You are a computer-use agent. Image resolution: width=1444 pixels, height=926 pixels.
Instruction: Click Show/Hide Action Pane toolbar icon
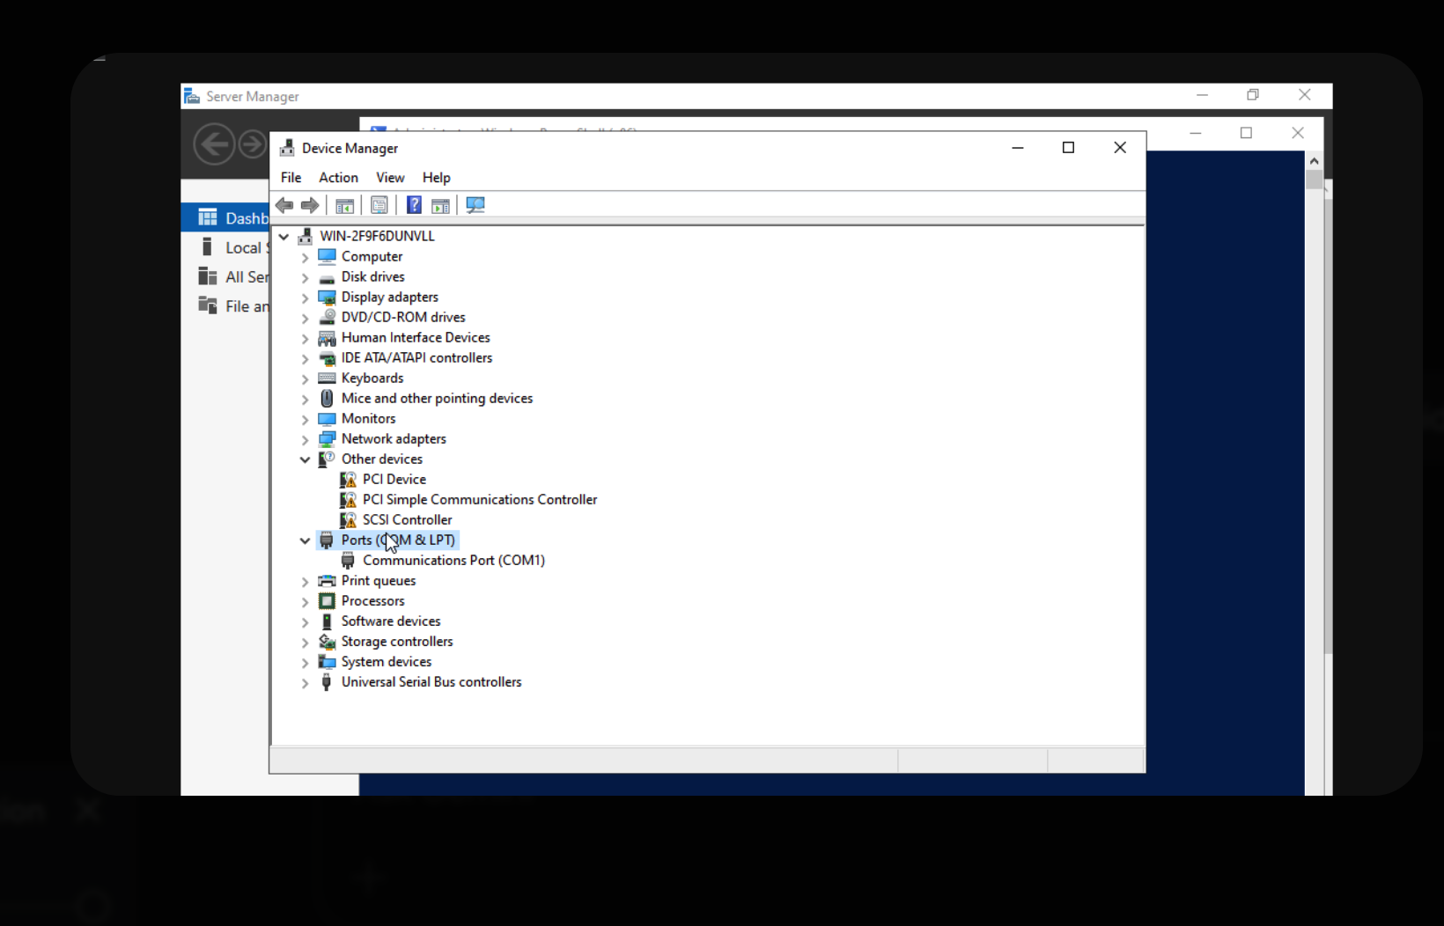click(441, 205)
